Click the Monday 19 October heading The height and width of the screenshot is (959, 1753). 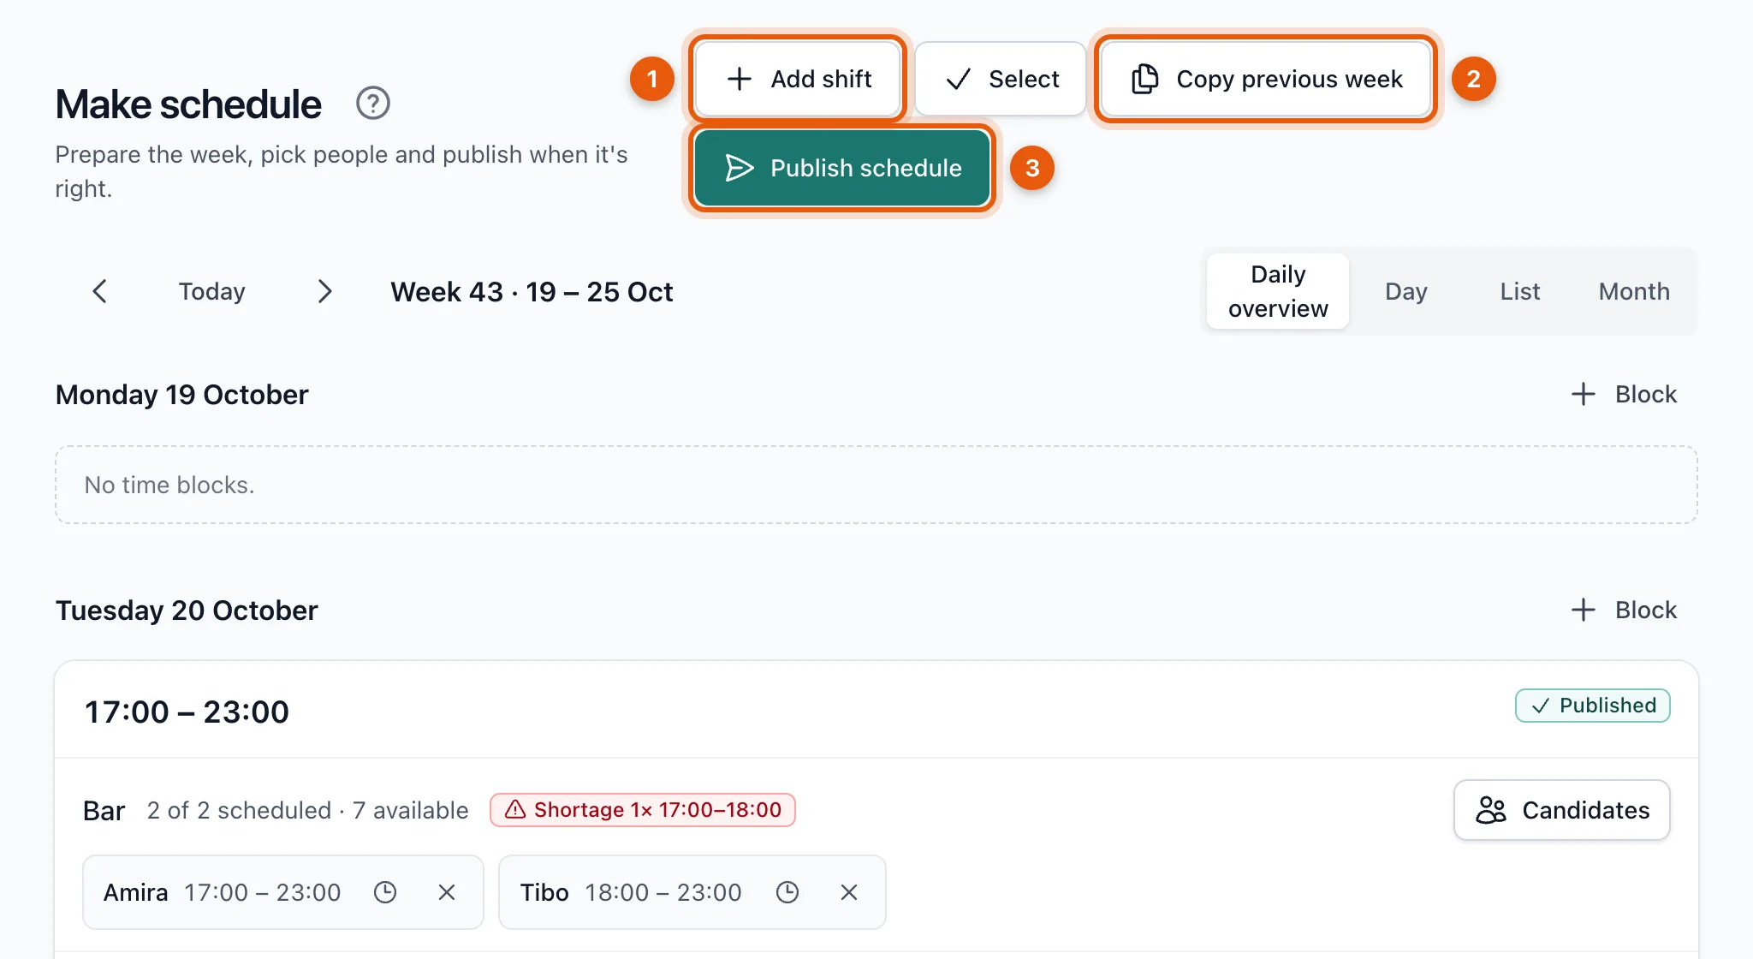pos(181,395)
